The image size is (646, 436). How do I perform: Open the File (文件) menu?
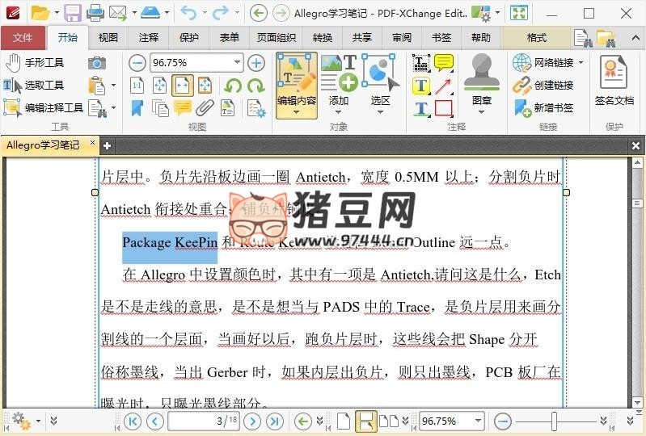[x=23, y=38]
